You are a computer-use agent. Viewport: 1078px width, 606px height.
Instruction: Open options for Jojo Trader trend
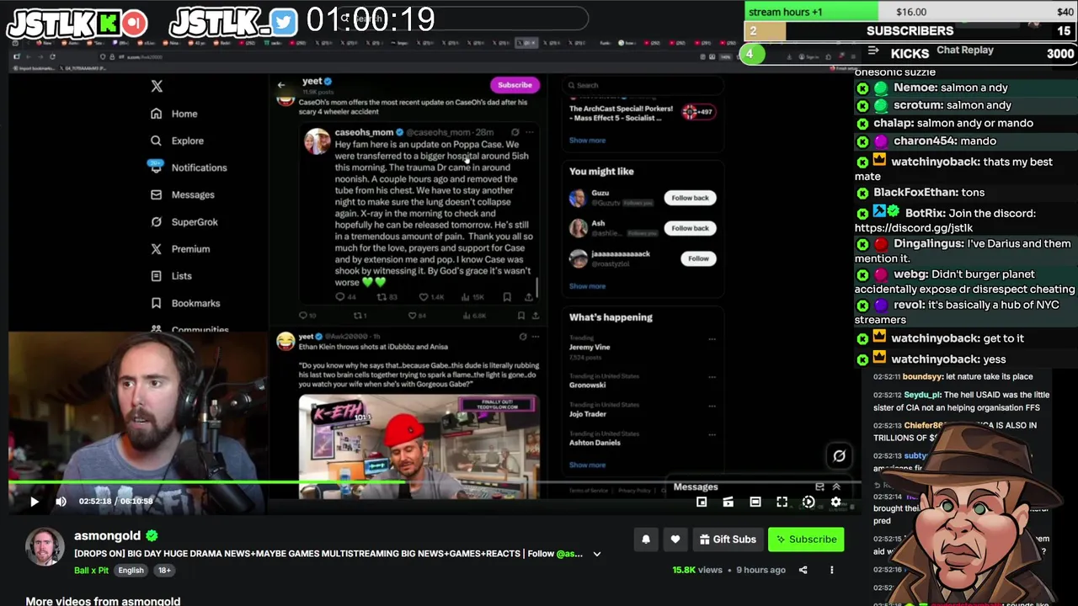coord(712,406)
